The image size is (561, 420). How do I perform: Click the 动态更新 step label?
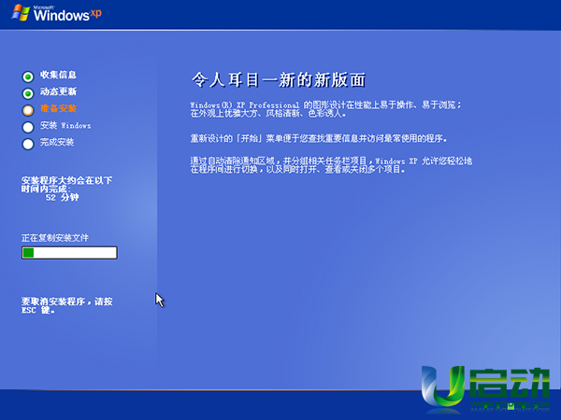coord(58,91)
